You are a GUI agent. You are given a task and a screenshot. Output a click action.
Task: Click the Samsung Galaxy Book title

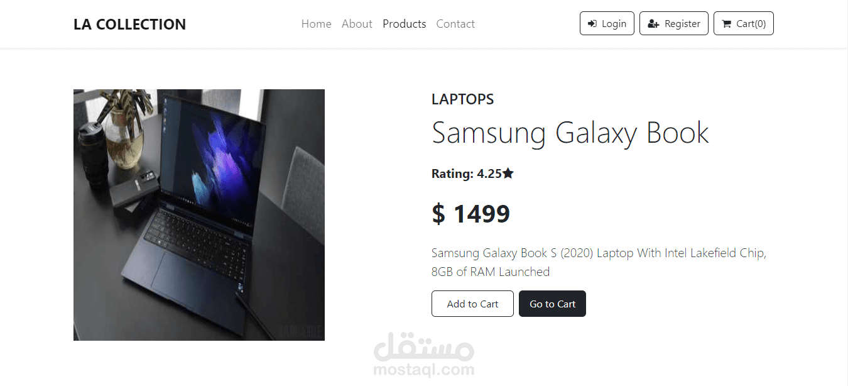tap(570, 133)
